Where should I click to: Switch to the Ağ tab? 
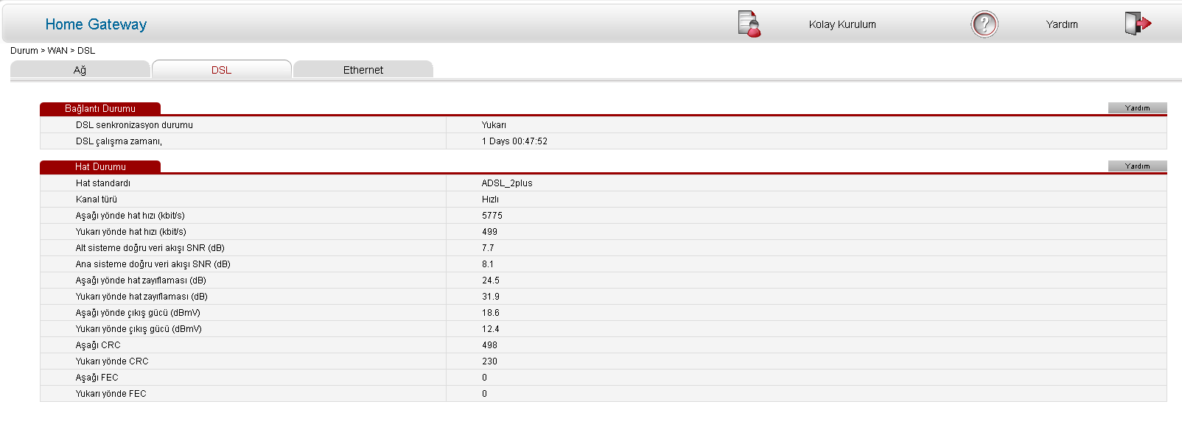(x=80, y=70)
